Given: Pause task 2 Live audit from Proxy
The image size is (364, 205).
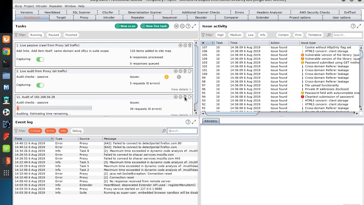Looking at the screenshot, I should (175, 71).
